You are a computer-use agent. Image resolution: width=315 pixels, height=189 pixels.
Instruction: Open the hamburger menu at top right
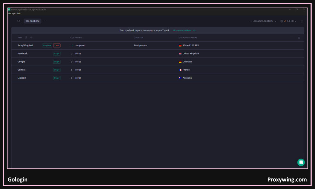point(302,21)
